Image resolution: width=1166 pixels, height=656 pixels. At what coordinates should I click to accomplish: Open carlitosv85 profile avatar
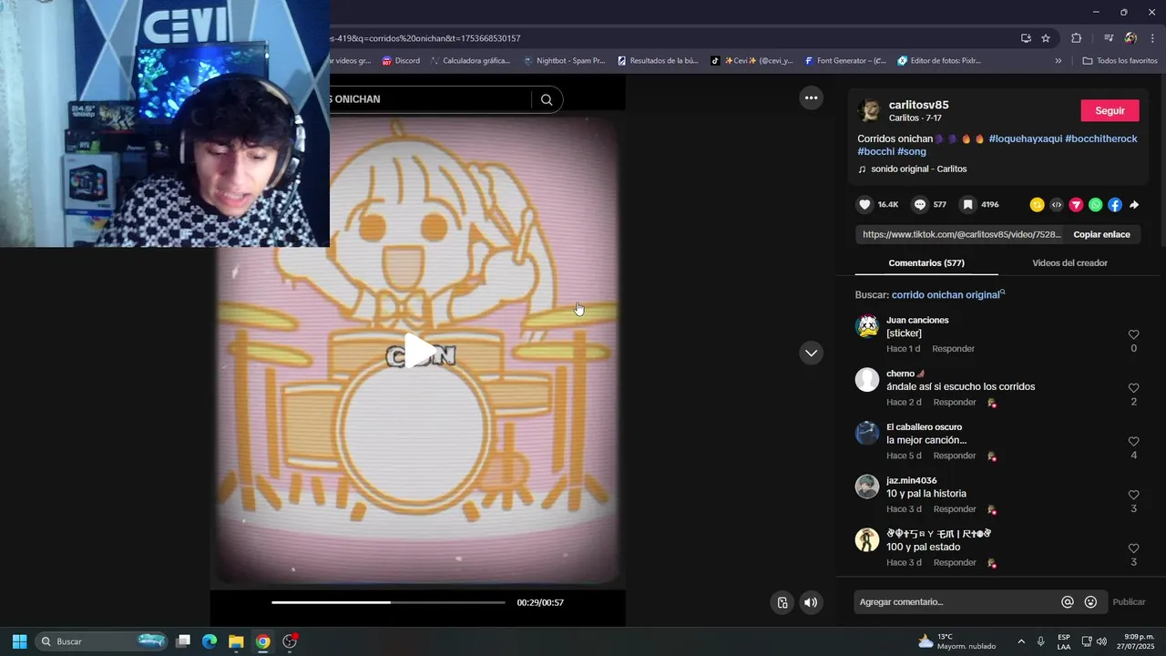click(869, 110)
